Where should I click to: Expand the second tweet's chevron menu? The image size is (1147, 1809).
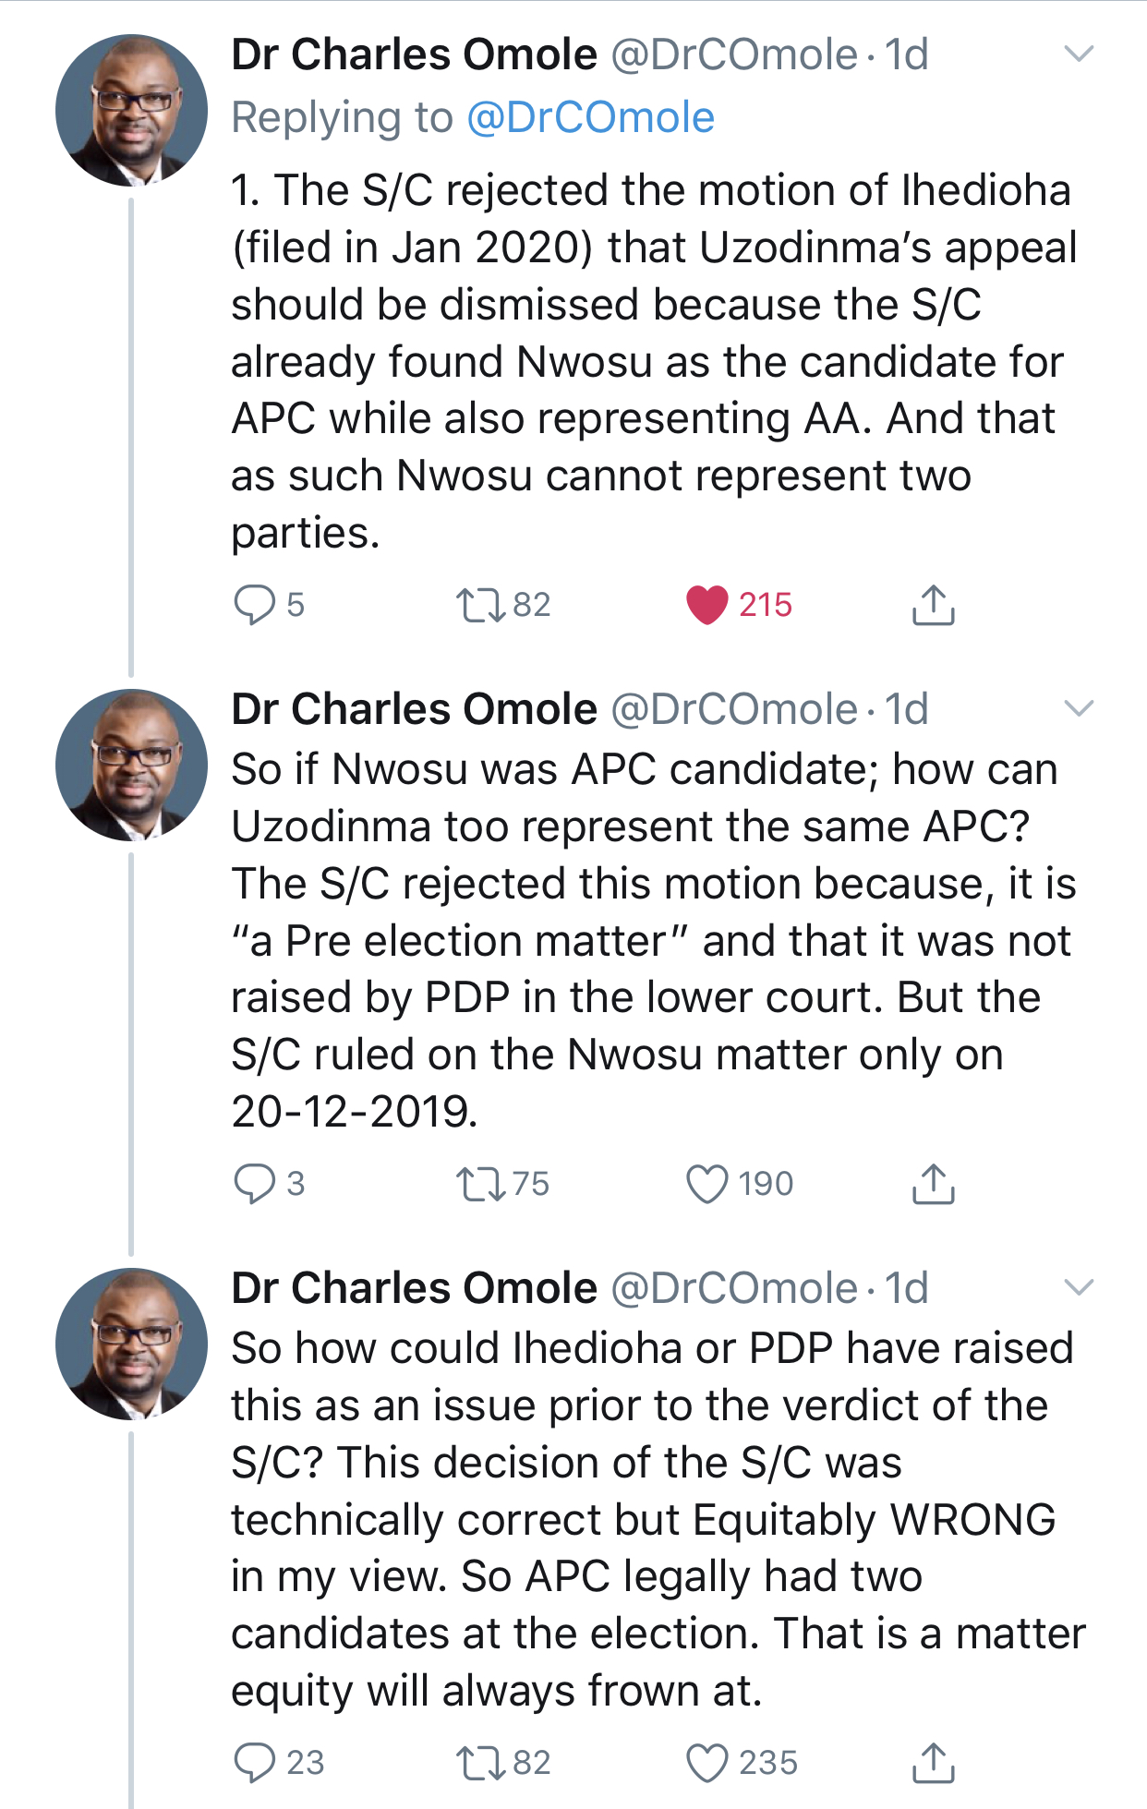(1079, 708)
